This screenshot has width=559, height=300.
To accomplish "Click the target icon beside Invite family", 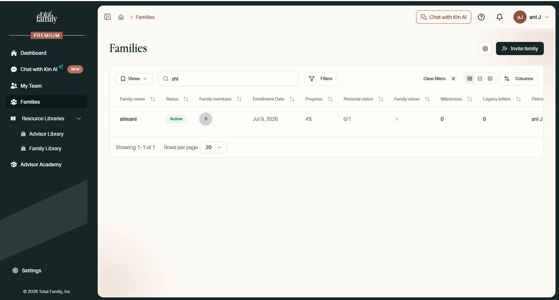I will pyautogui.click(x=485, y=49).
